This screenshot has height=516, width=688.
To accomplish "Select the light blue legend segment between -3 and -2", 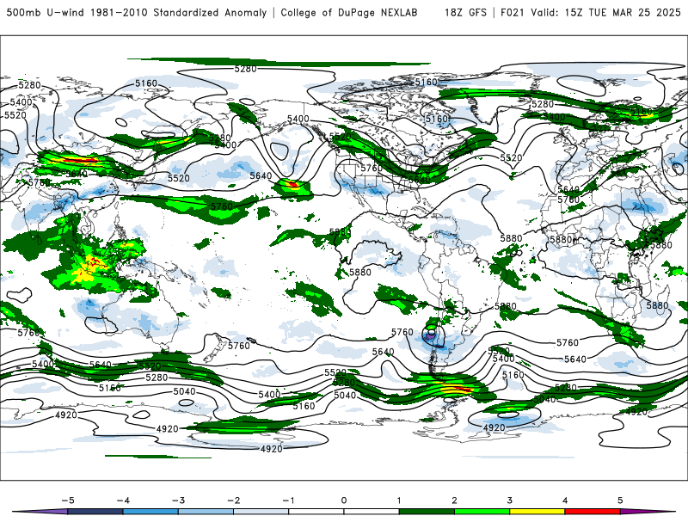I will point(206,512).
